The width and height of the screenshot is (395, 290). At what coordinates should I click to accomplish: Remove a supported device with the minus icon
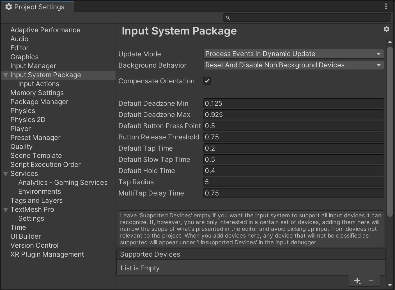click(x=371, y=280)
